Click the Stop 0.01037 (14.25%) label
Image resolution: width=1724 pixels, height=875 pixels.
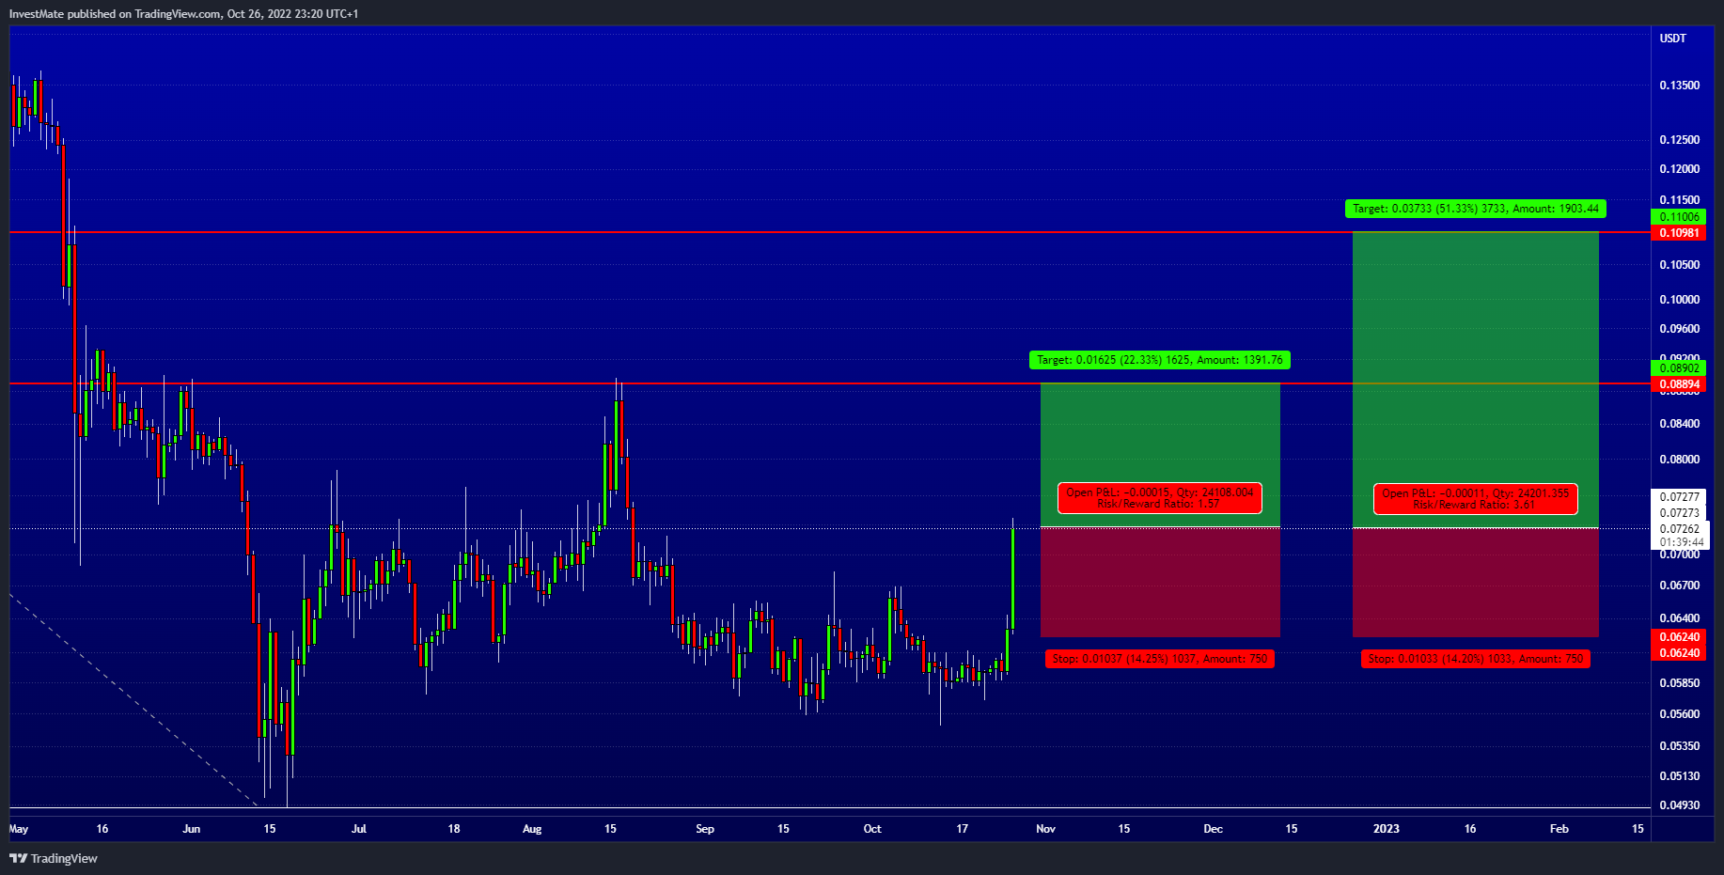tap(1160, 659)
